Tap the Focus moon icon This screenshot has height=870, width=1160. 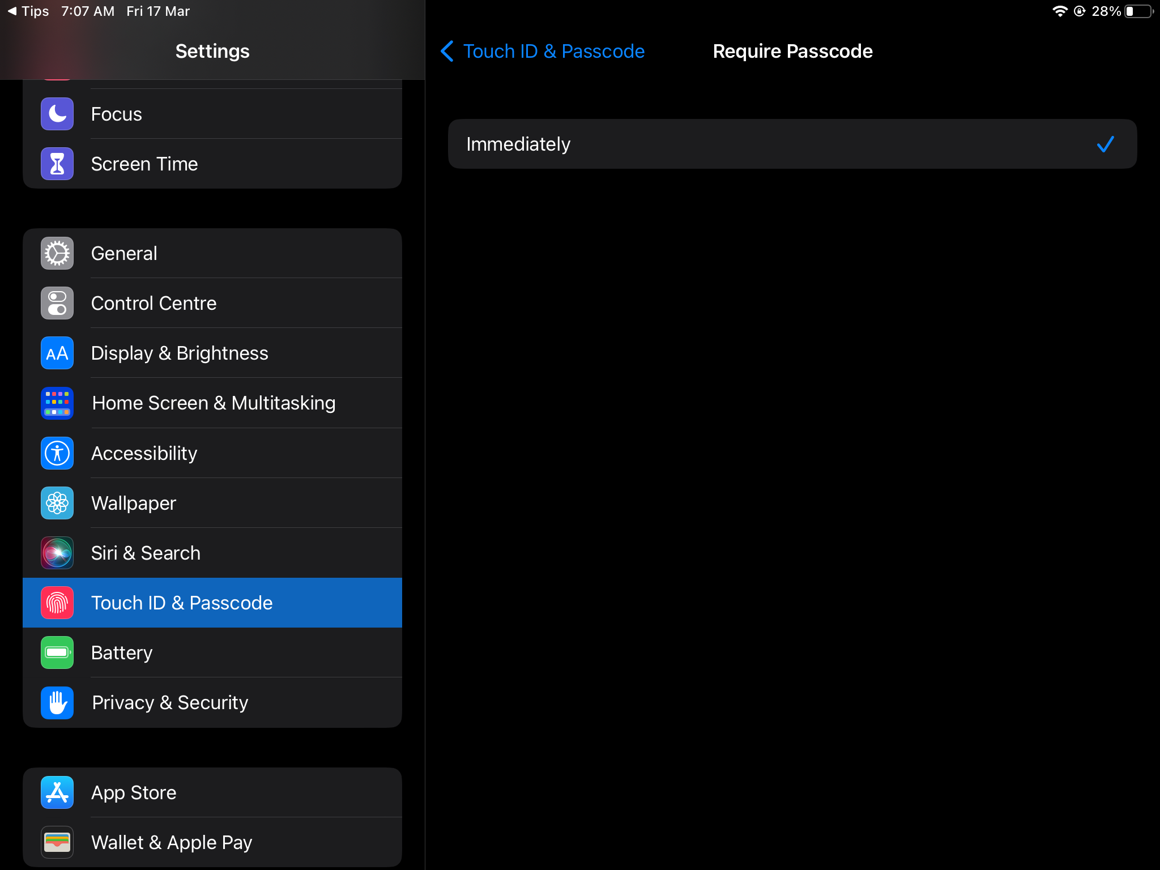pyautogui.click(x=57, y=114)
